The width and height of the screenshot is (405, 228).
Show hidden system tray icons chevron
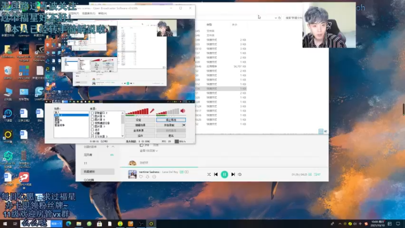(x=340, y=224)
